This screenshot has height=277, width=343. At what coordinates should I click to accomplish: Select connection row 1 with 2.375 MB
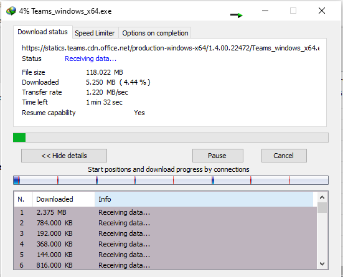click(x=166, y=212)
